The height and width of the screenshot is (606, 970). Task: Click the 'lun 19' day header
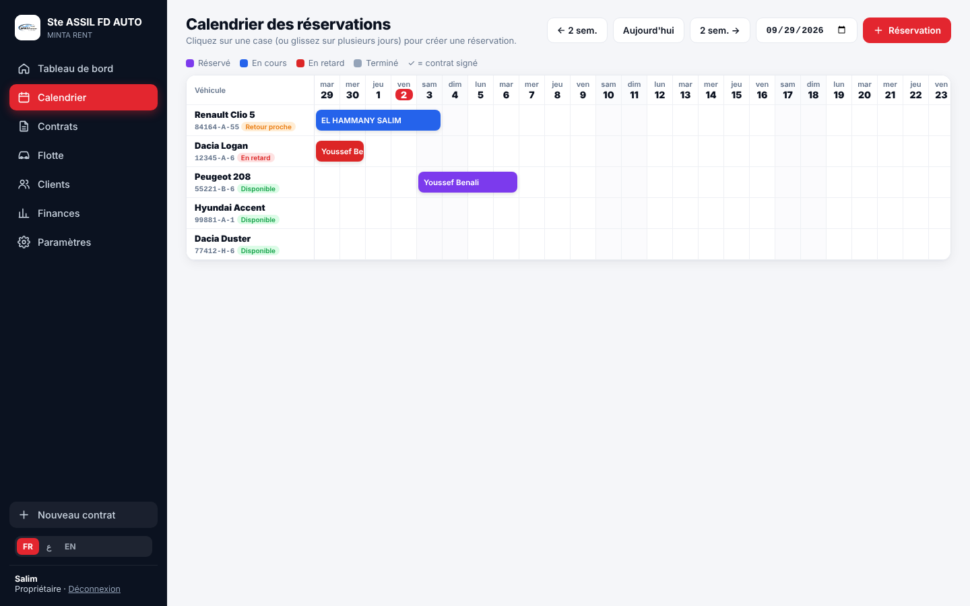(x=839, y=90)
